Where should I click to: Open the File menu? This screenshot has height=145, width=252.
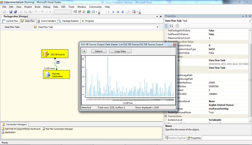click(4, 7)
